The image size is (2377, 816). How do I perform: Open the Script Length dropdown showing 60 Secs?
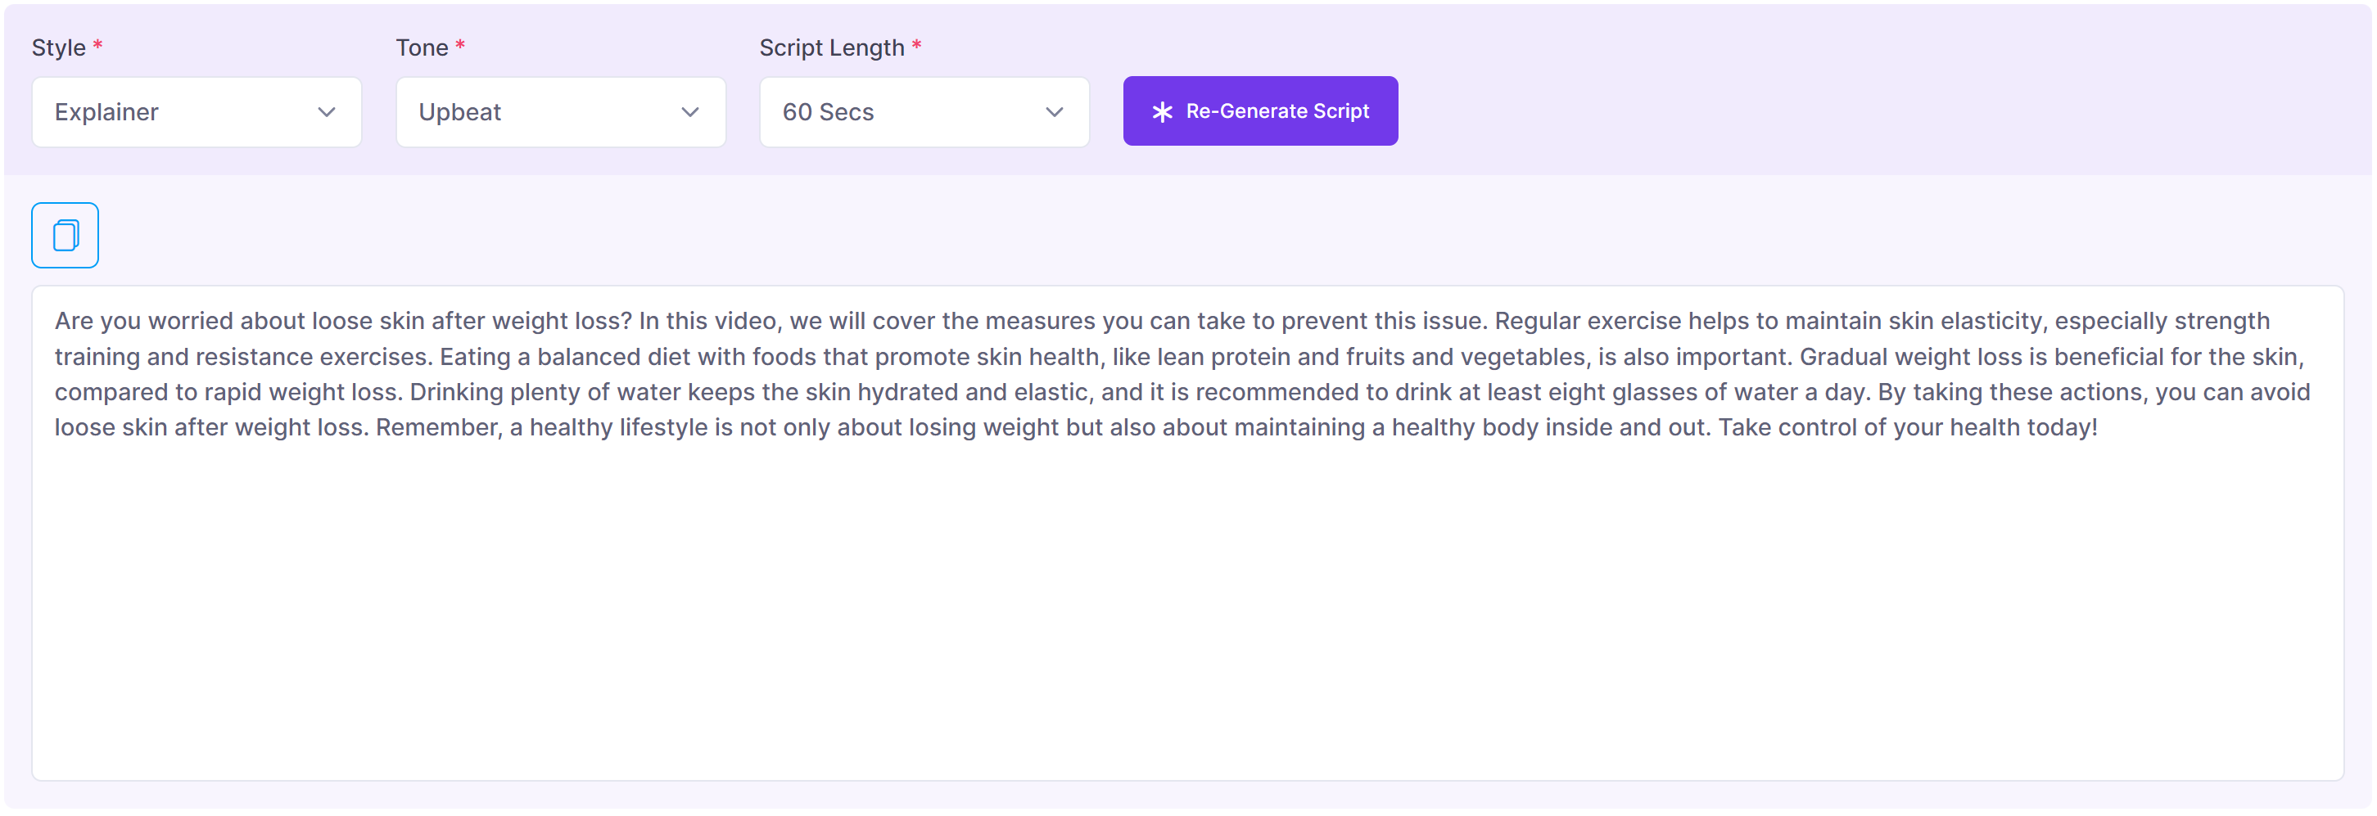click(924, 111)
